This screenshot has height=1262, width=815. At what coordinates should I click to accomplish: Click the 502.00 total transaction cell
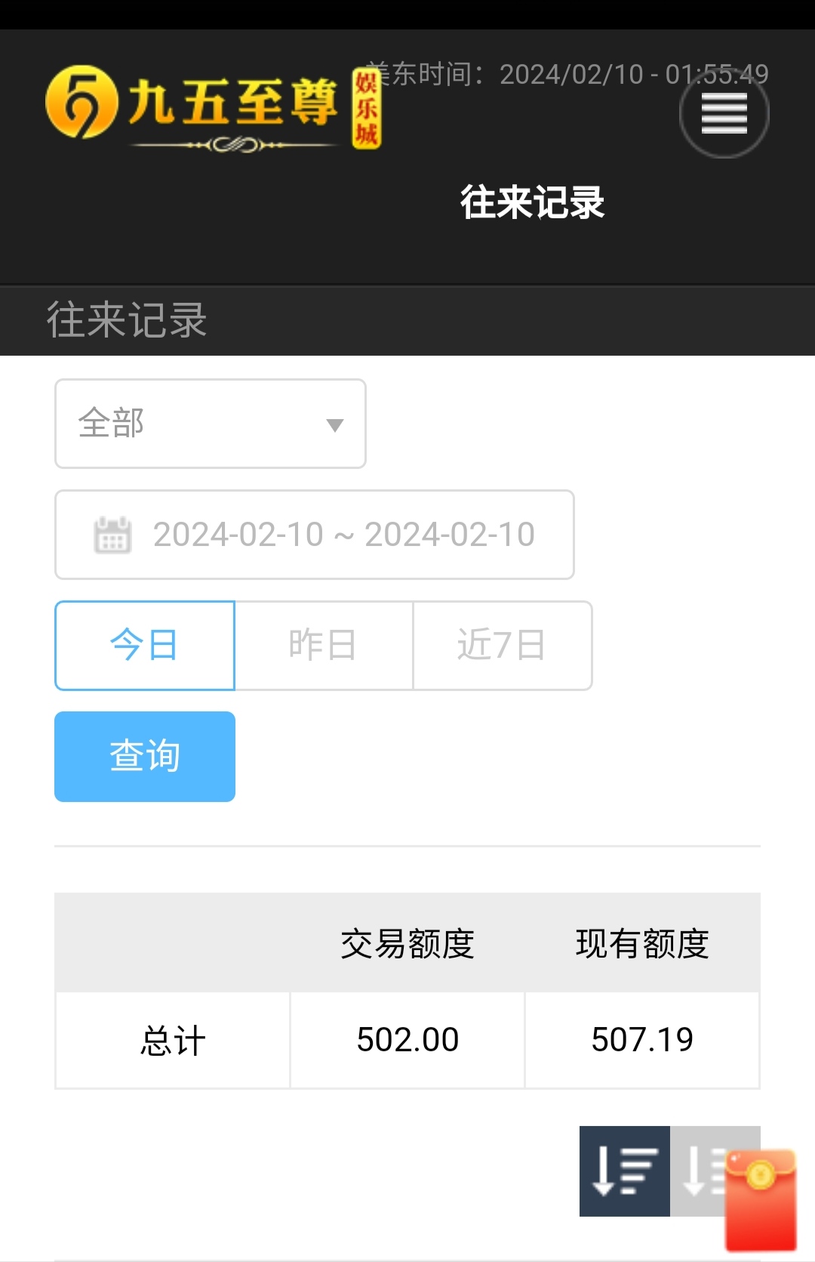[407, 1040]
